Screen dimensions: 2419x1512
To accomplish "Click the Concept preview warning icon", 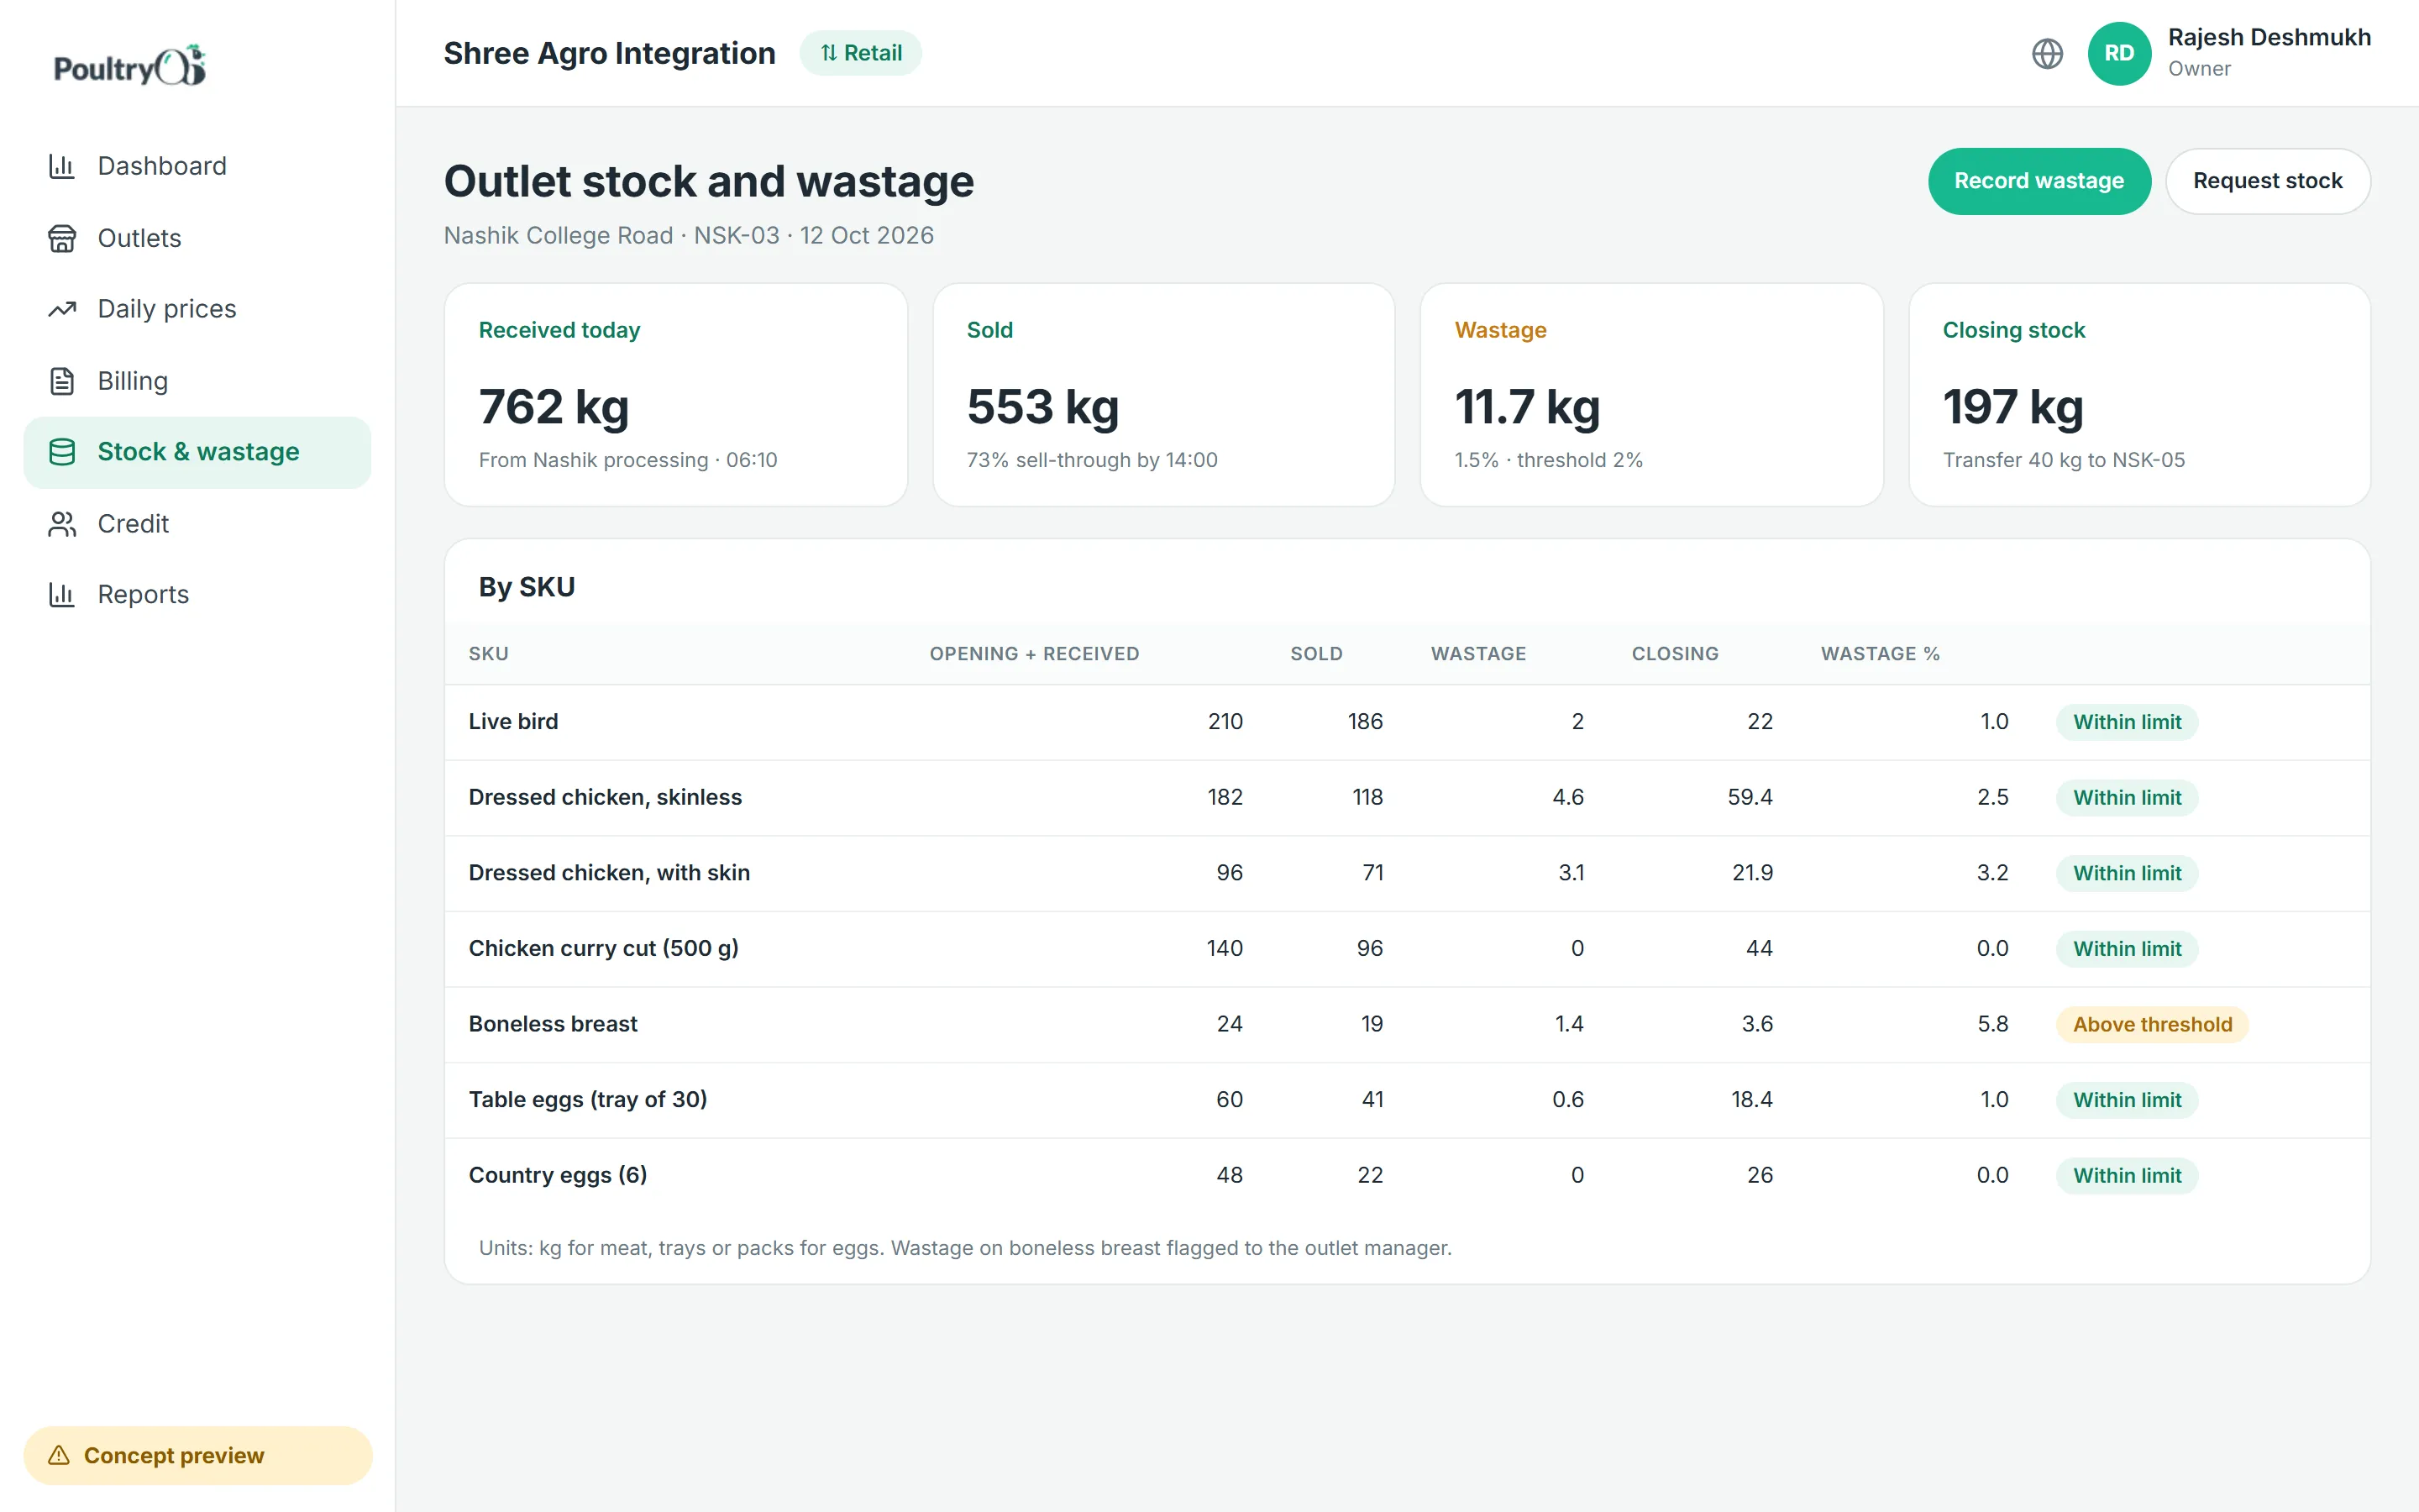I will pos(59,1455).
